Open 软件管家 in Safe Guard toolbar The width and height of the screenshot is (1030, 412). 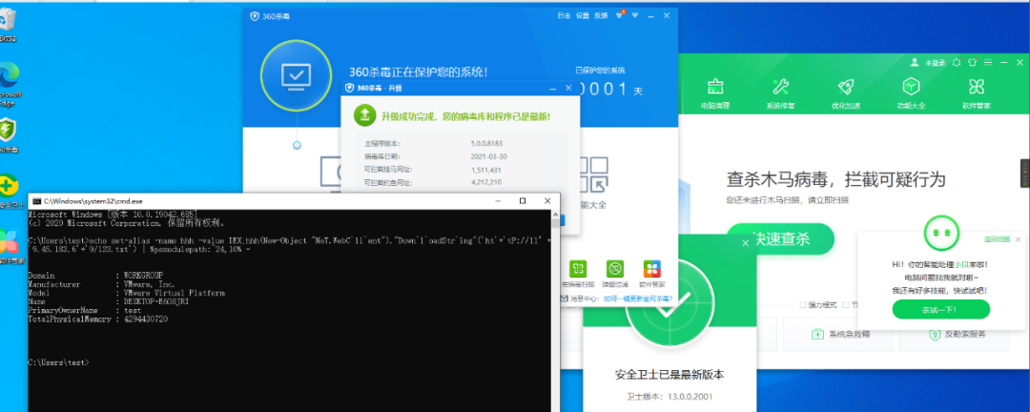pyautogui.click(x=977, y=94)
